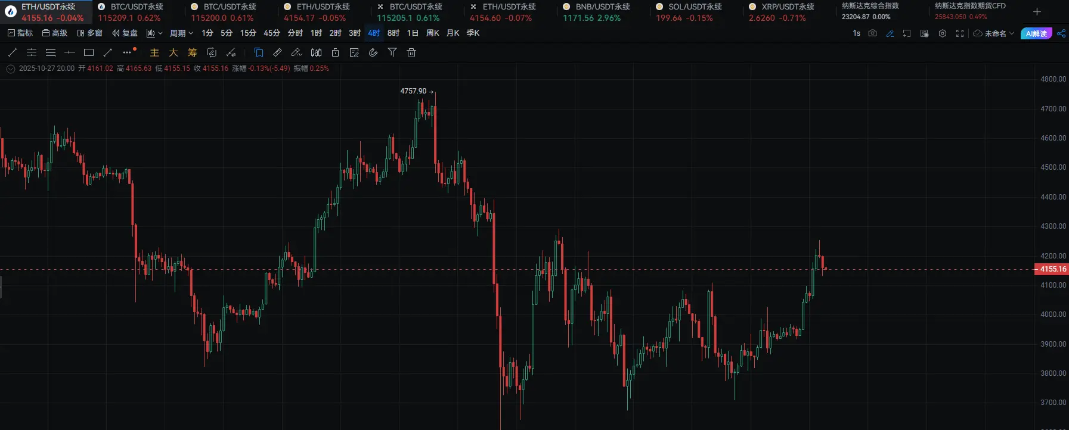Click the square-with-plus icon near camera
Image resolution: width=1069 pixels, height=430 pixels.
tap(907, 33)
